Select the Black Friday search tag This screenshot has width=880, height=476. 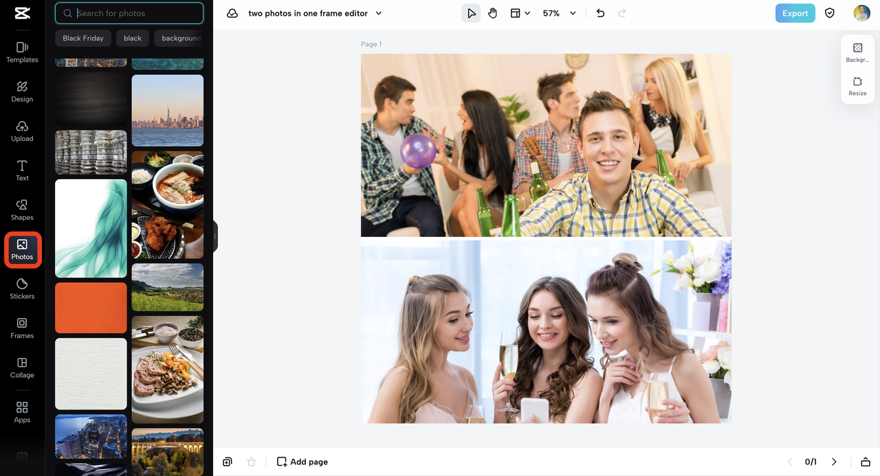(x=83, y=38)
